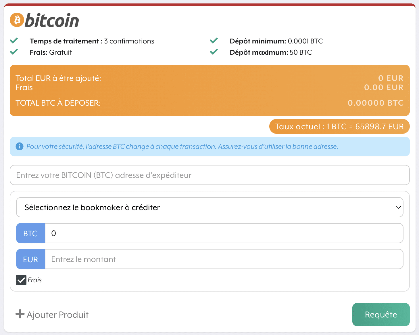The image size is (419, 335).
Task: Click the Taux actuel exchange rate badge
Action: pos(339,126)
